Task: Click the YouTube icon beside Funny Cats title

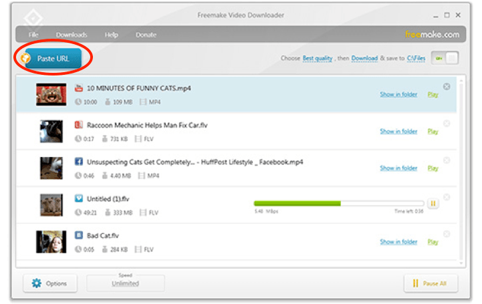Action: 79,88
